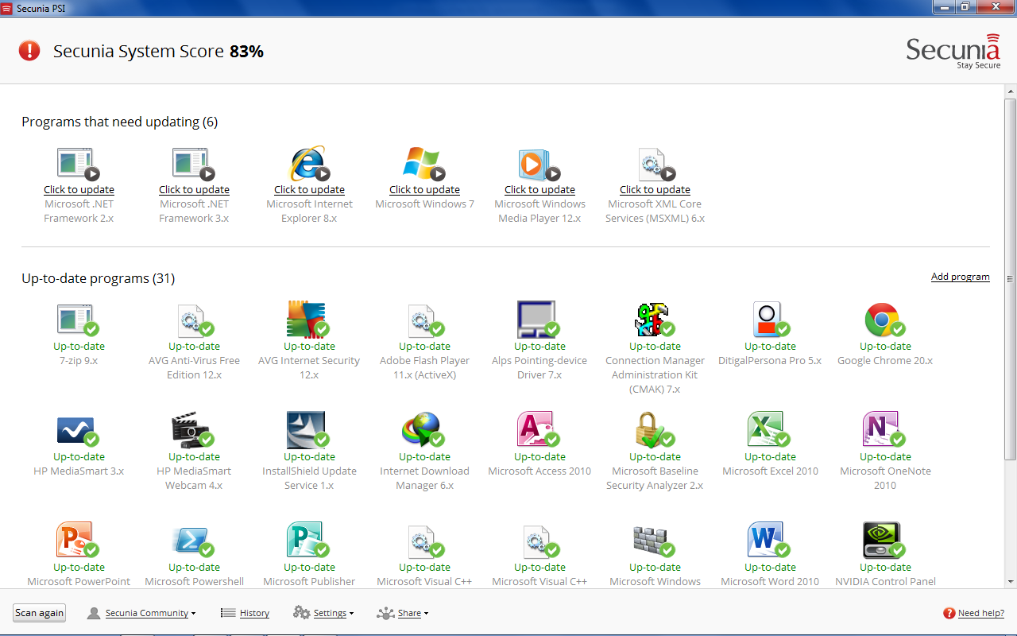The width and height of the screenshot is (1017, 636).
Task: Click the Microsoft Windows 7 update icon
Action: 423,164
